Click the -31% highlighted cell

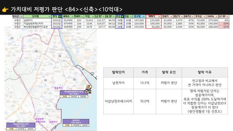coord(224,27)
